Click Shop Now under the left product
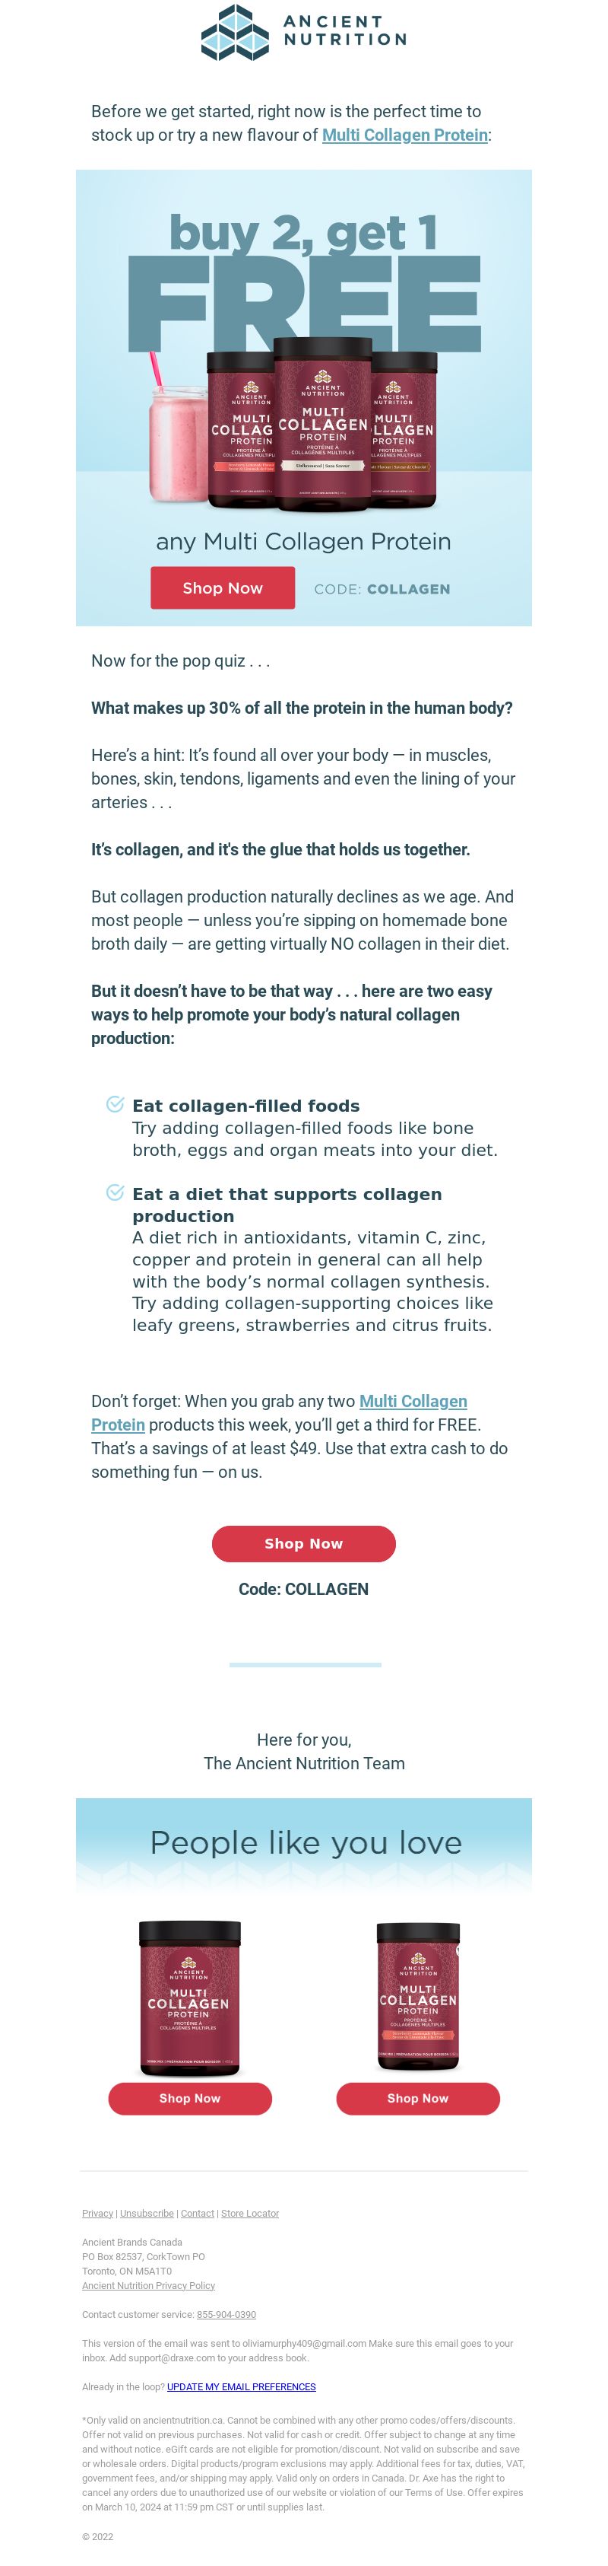Screen dimensions: 608x2566 [x=190, y=2098]
